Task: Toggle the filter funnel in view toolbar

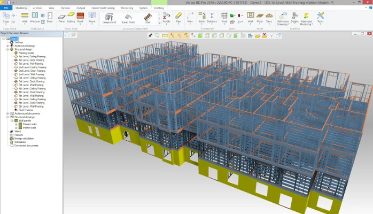Action: [x=271, y=36]
